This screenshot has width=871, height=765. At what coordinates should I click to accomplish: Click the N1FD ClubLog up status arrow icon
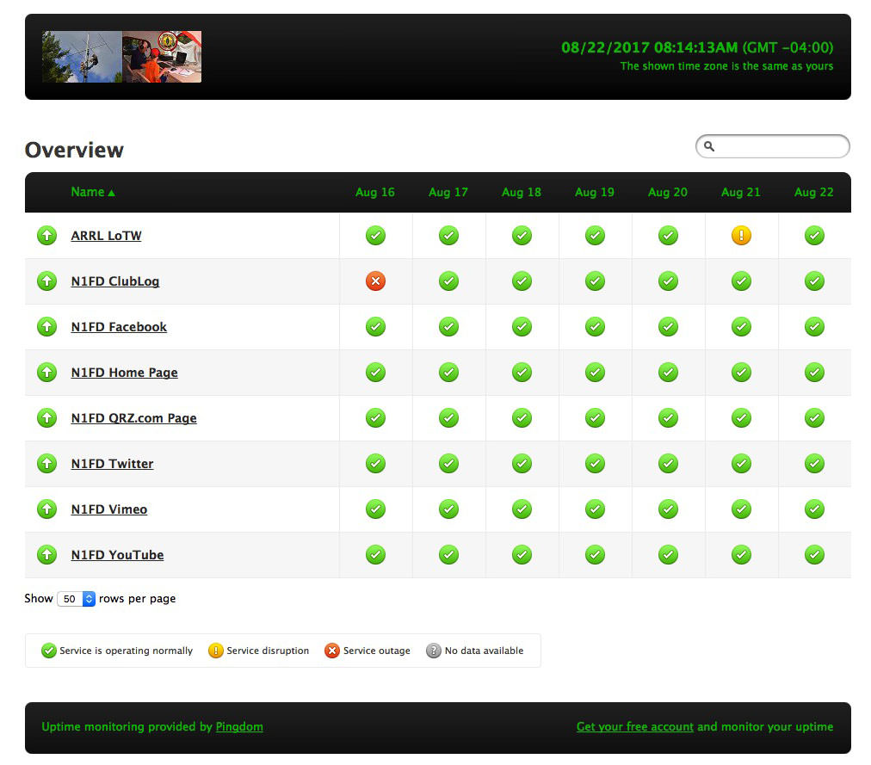pos(46,281)
